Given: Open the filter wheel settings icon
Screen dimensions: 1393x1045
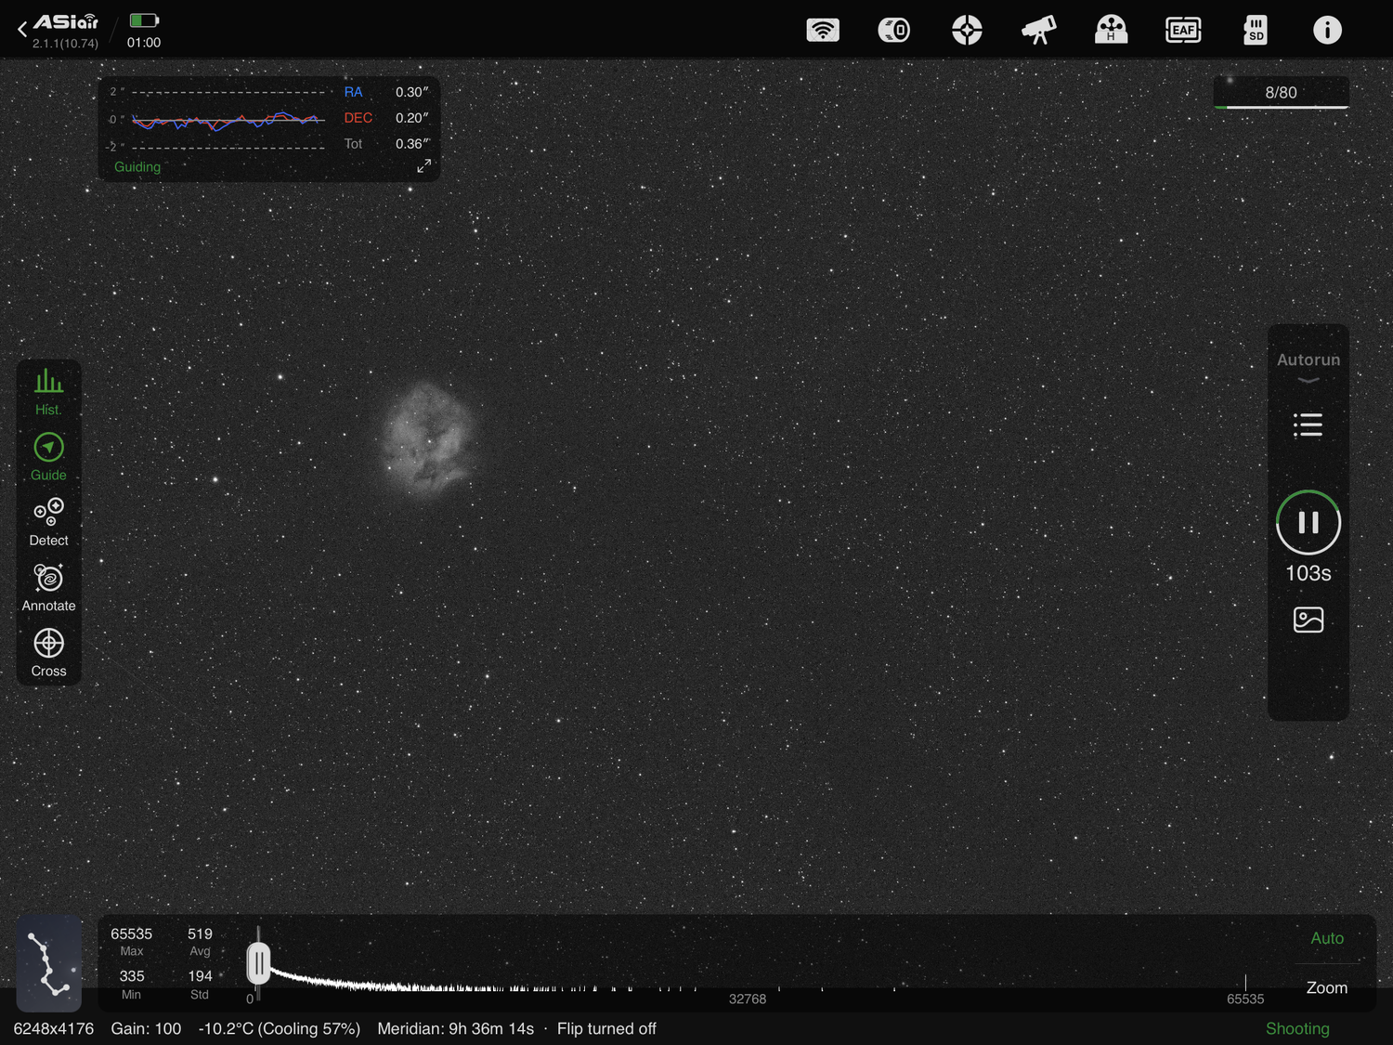Looking at the screenshot, I should [1111, 30].
